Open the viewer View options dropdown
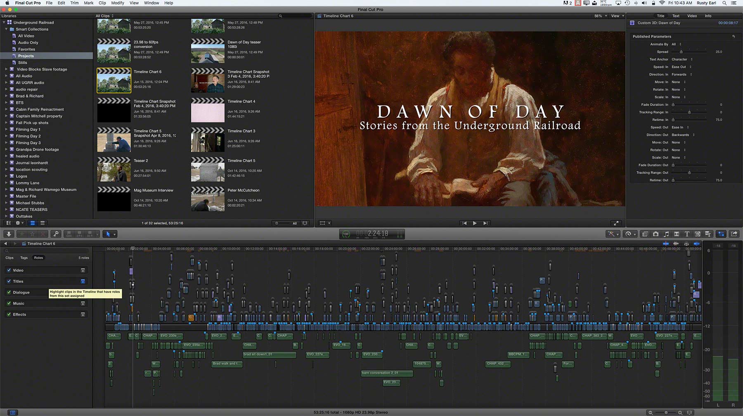743x416 pixels. [617, 16]
